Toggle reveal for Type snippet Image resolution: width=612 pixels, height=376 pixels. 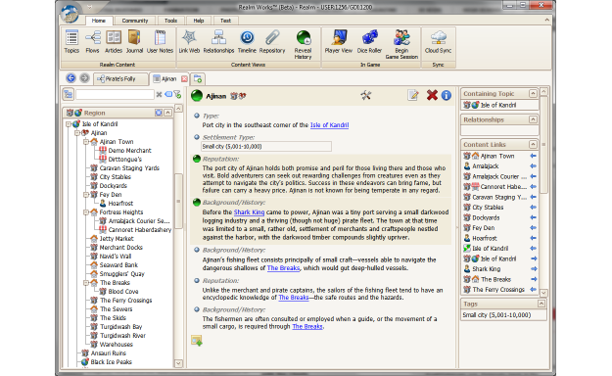[x=197, y=116]
